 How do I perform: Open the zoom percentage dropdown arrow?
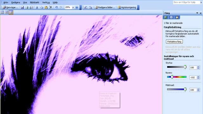73,8
